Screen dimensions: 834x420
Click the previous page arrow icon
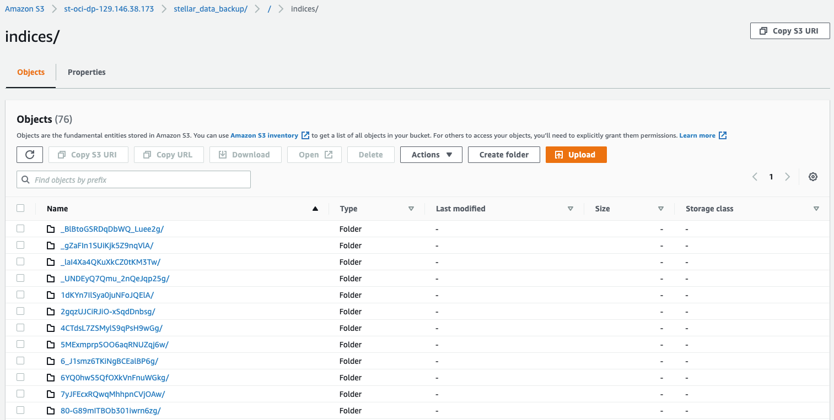(x=755, y=177)
